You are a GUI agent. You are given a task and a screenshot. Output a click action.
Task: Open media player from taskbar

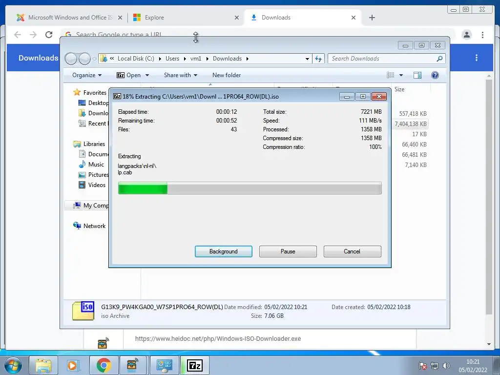[x=73, y=365]
